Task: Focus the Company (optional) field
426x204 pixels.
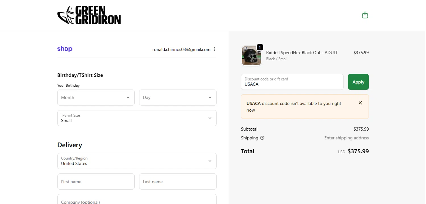Action: coord(137,199)
